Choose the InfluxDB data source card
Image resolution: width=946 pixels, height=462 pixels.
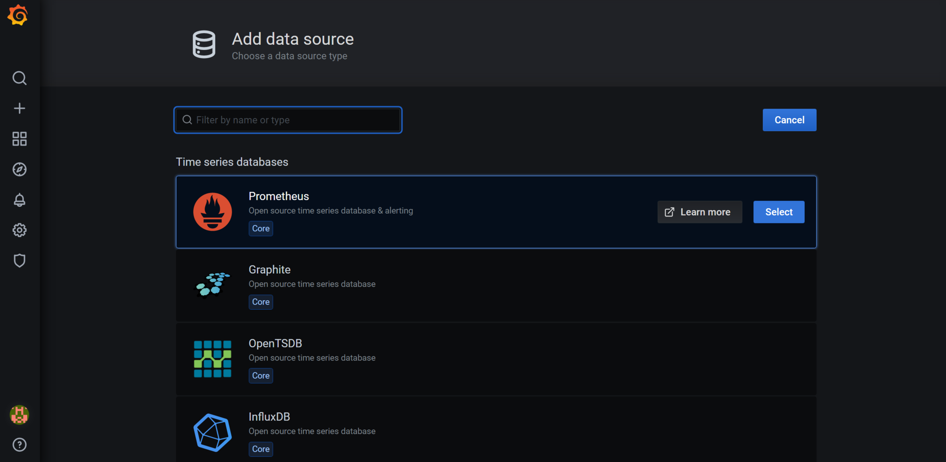496,429
